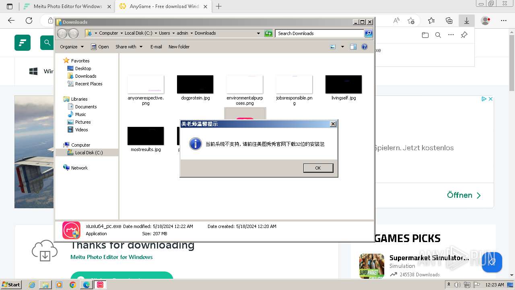Reload the browser page
The height and width of the screenshot is (290, 515).
coord(29,21)
